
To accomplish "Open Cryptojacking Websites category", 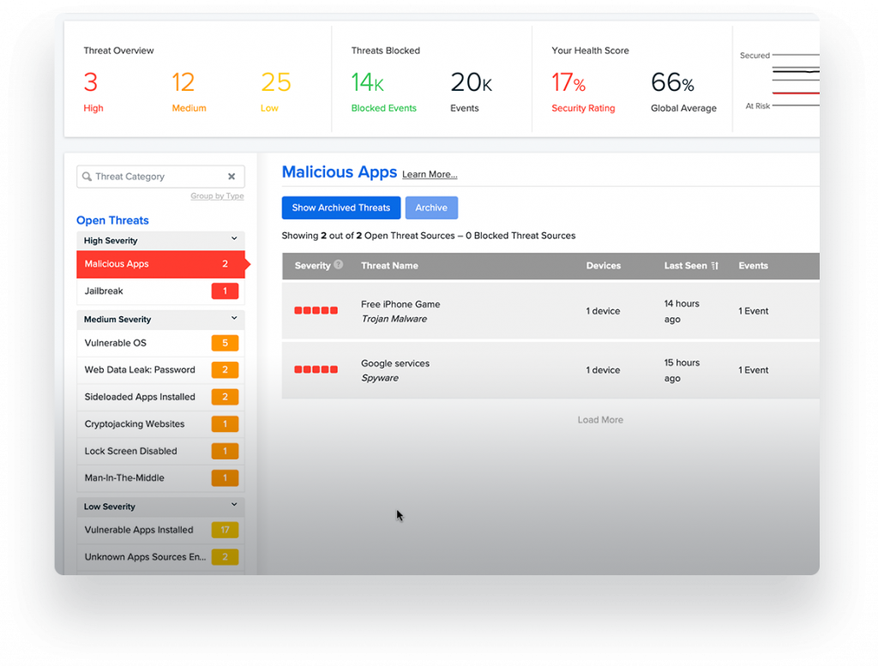I will [x=160, y=423].
